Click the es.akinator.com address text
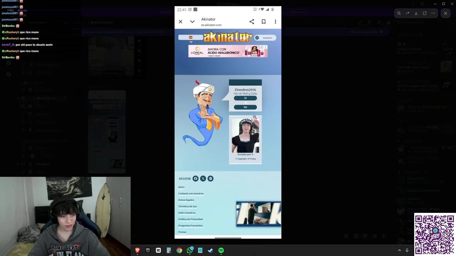456x256 pixels. coord(211,25)
